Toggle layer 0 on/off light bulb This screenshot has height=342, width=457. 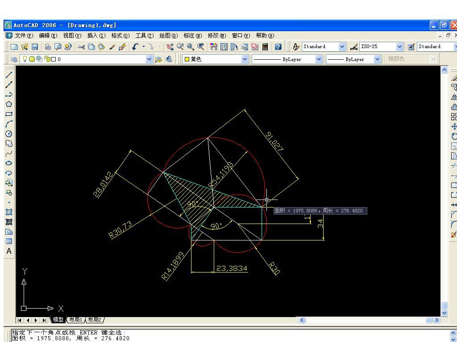pos(25,59)
